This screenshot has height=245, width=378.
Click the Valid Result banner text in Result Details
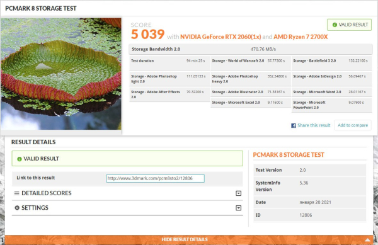(x=41, y=159)
